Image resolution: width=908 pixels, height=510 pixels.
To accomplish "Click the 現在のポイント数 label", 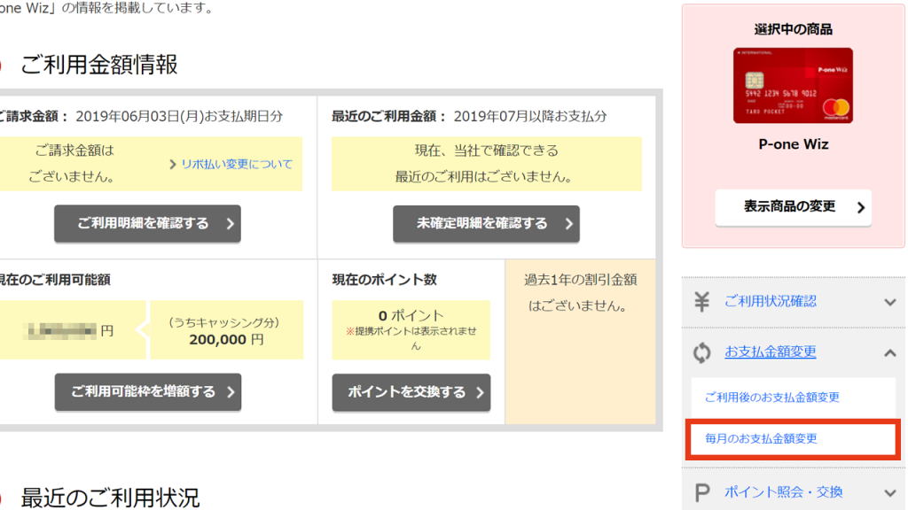I will pos(385,280).
